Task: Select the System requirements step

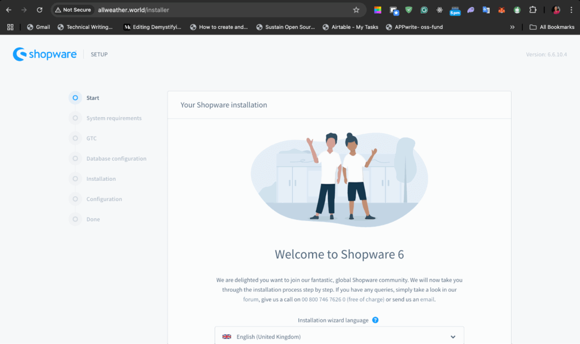Action: point(105,118)
